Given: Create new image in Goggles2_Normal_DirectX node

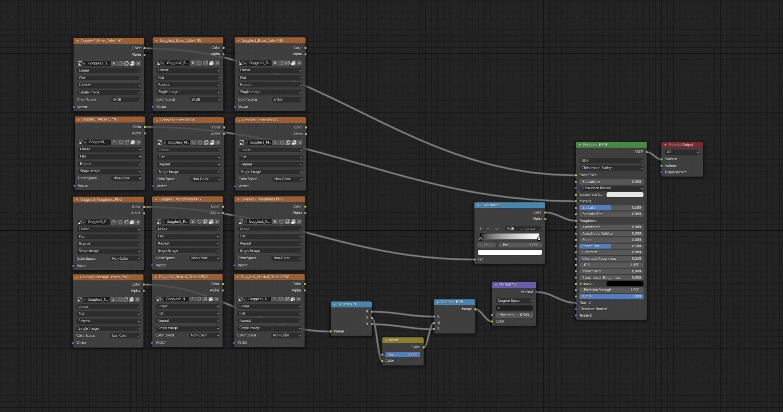Looking at the screenshot, I should 205,299.
